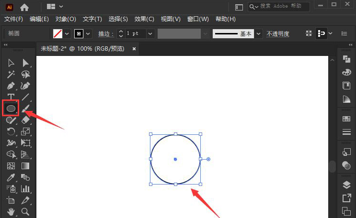Open the Arrange Documents icon
This screenshot has width=356, height=218.
pyautogui.click(x=51, y=7)
